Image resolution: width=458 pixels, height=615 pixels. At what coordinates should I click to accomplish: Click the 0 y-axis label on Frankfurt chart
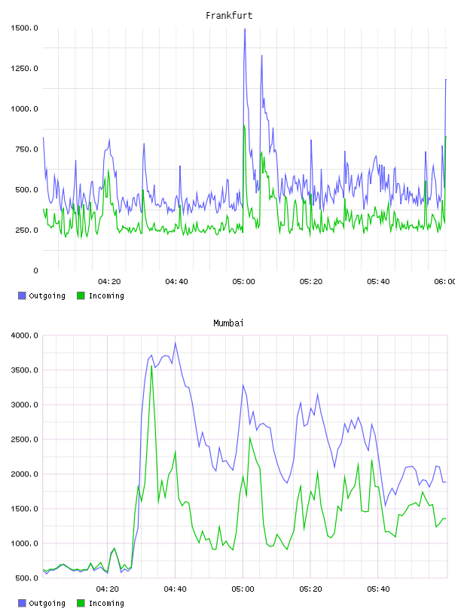pyautogui.click(x=35, y=271)
